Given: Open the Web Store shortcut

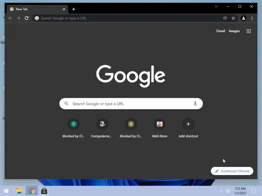Looking at the screenshot, I should [x=160, y=128].
